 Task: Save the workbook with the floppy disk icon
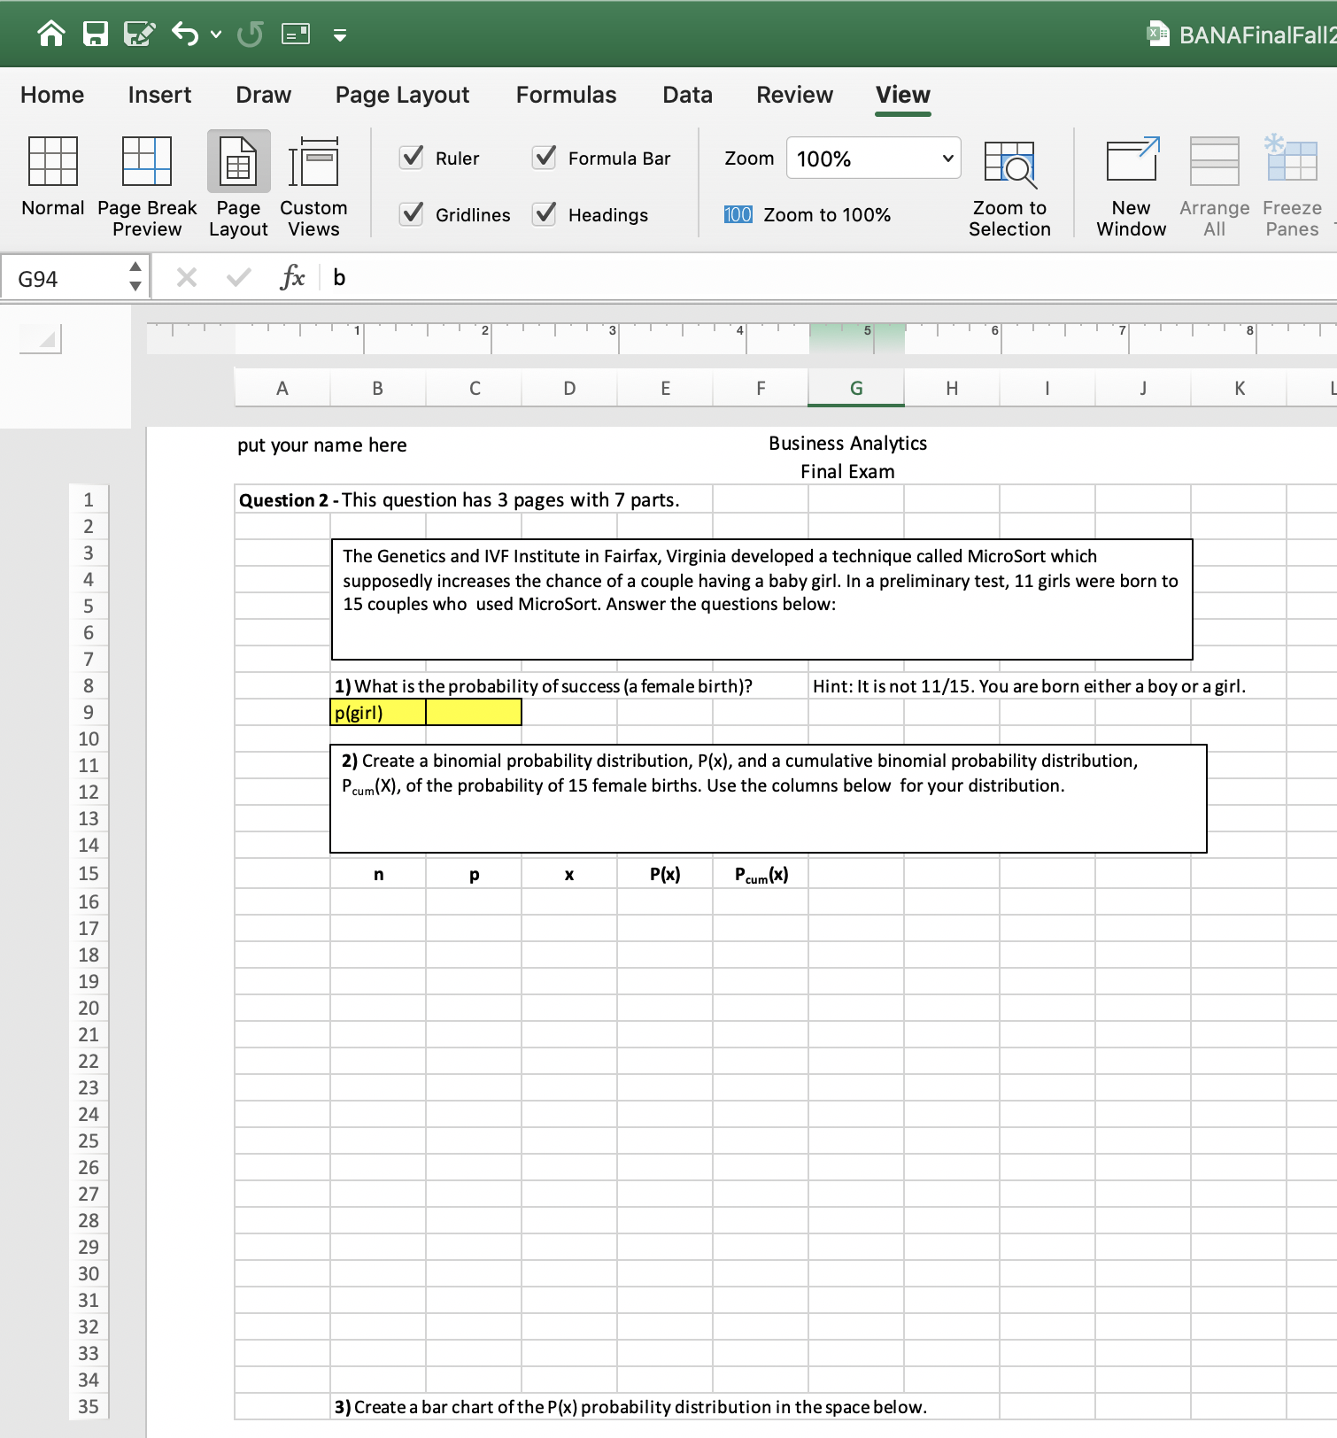[x=96, y=34]
